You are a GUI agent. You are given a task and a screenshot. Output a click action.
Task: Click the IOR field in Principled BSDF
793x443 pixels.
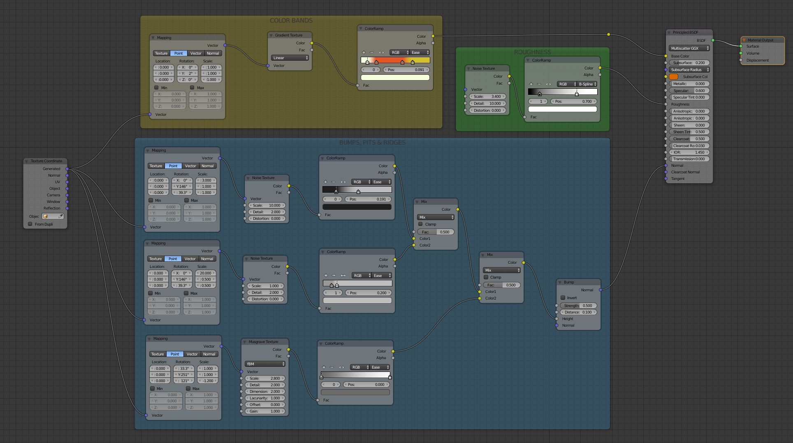click(x=689, y=152)
